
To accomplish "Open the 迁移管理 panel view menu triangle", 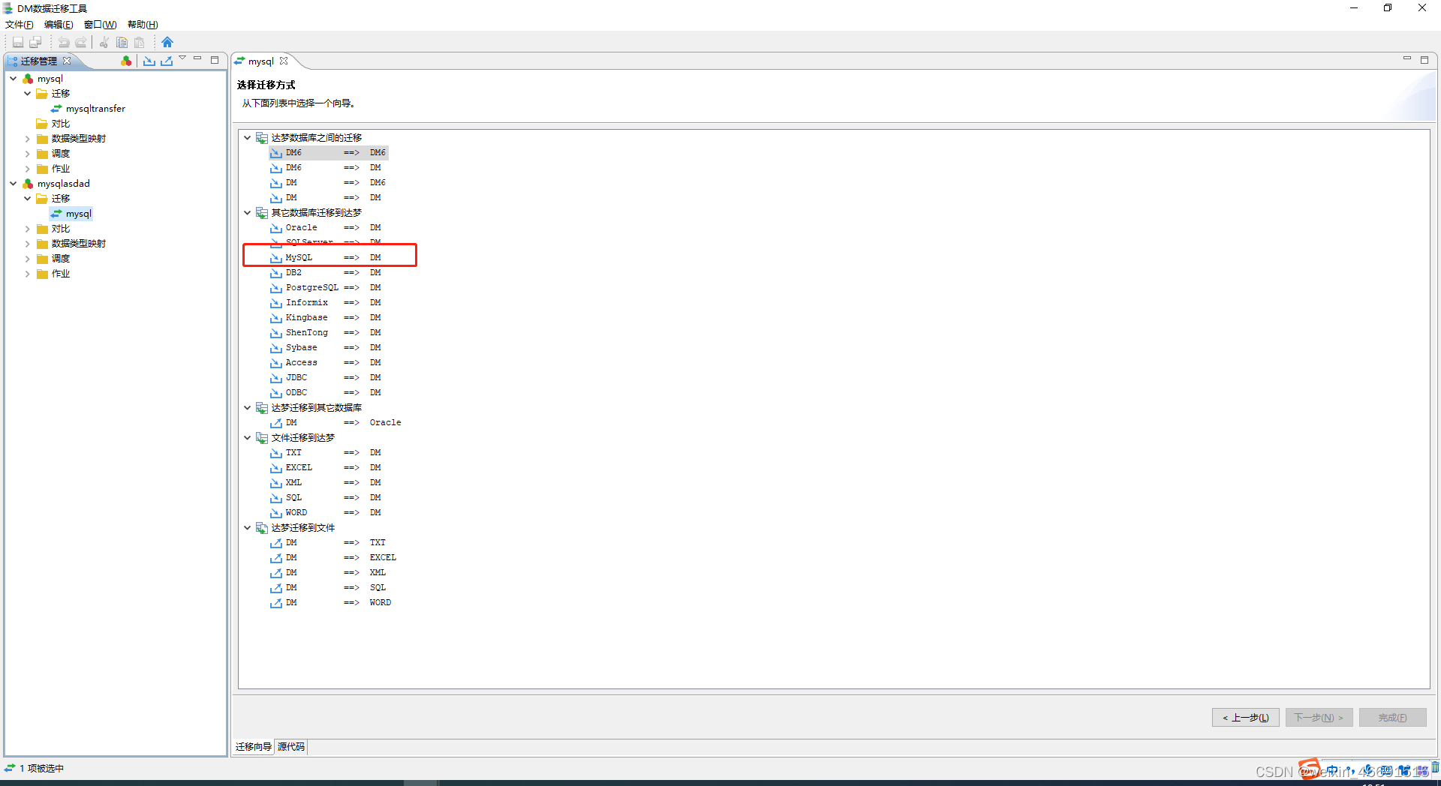I will (182, 58).
